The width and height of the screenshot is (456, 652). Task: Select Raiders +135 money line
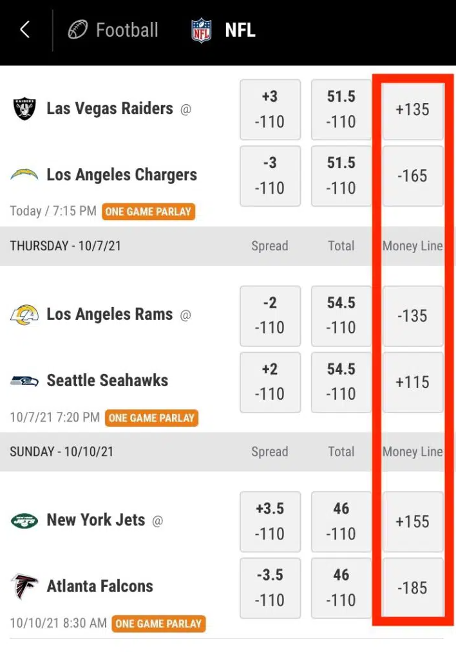coord(413,110)
